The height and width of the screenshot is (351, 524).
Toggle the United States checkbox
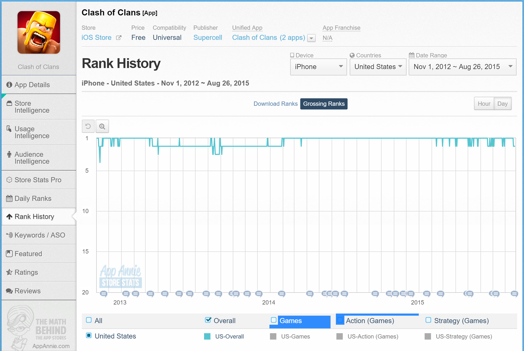point(89,335)
